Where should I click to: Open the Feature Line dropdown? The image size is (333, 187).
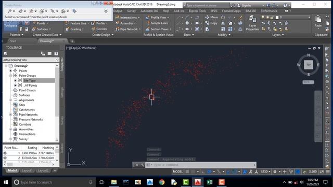click(77, 23)
